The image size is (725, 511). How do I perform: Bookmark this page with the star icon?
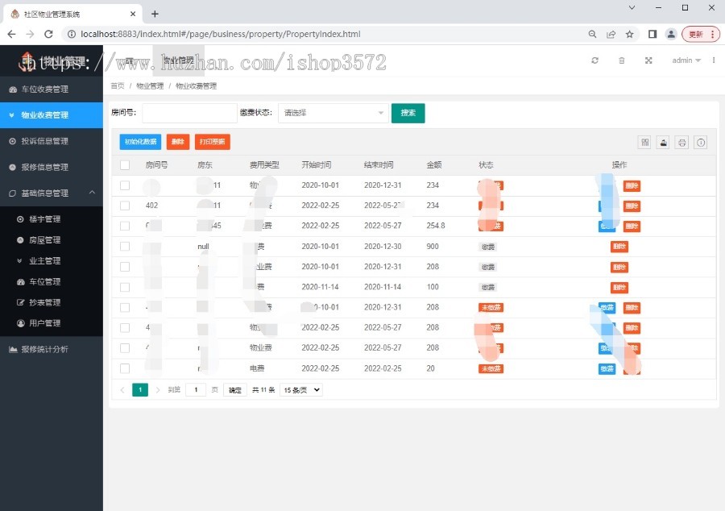tap(629, 34)
